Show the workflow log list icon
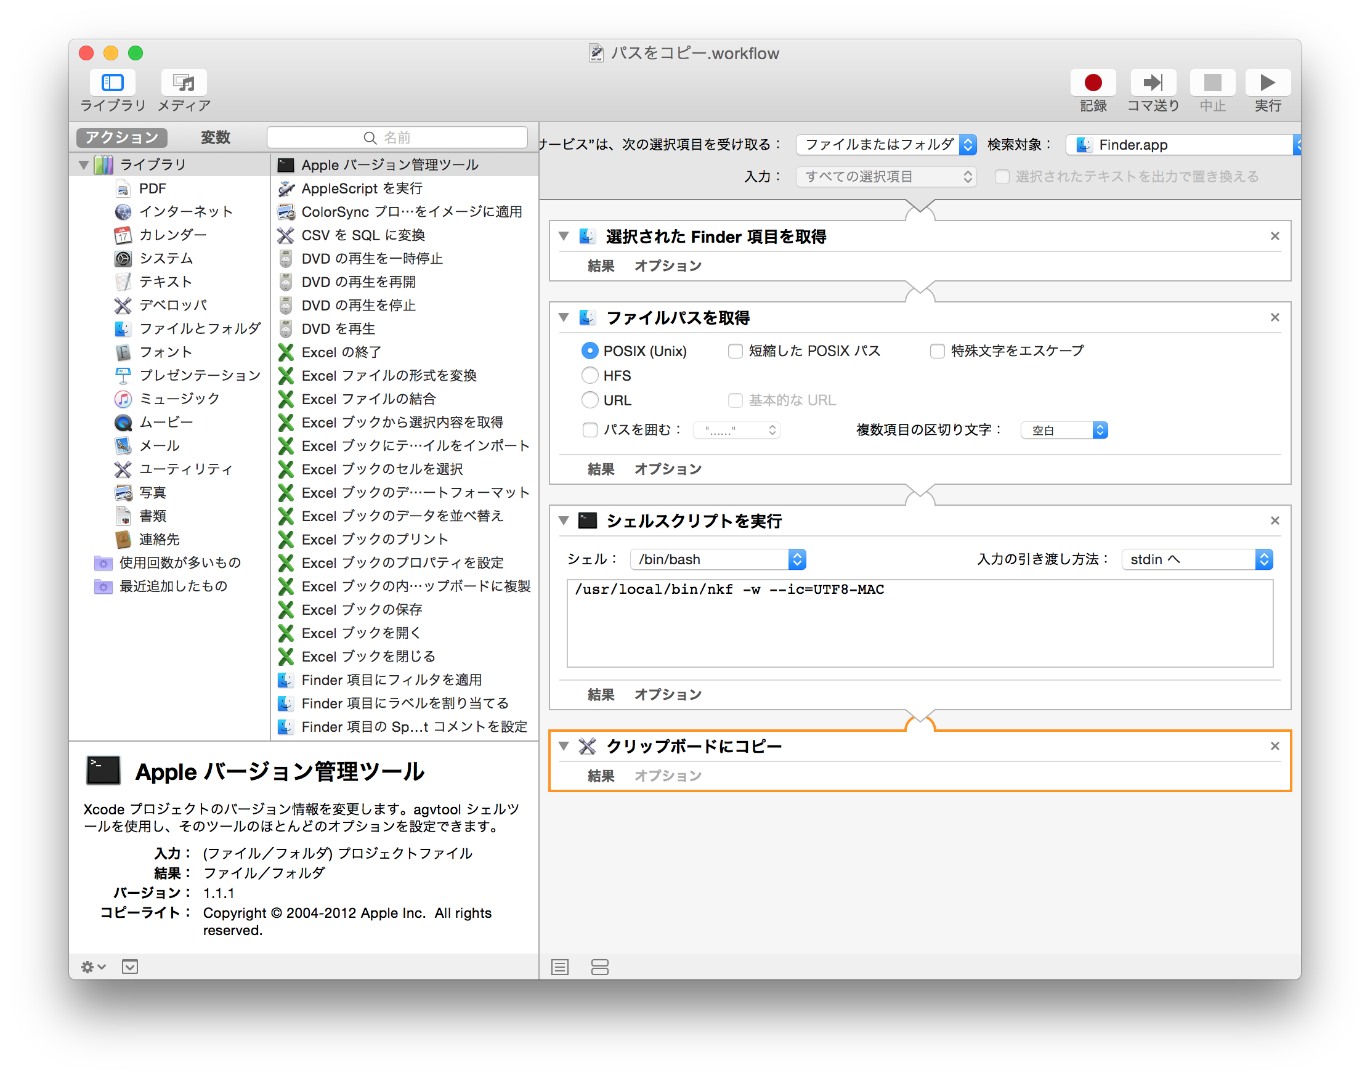1370x1078 pixels. pos(560,967)
